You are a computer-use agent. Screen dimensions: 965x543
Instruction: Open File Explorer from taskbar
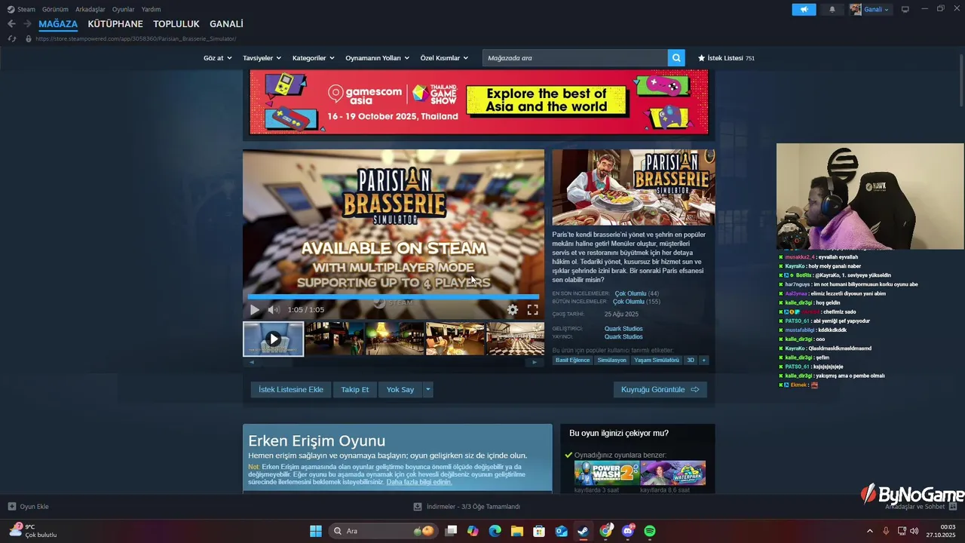point(517,531)
